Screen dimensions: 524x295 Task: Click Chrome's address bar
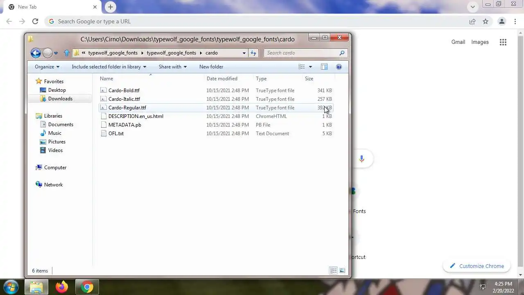[258, 21]
